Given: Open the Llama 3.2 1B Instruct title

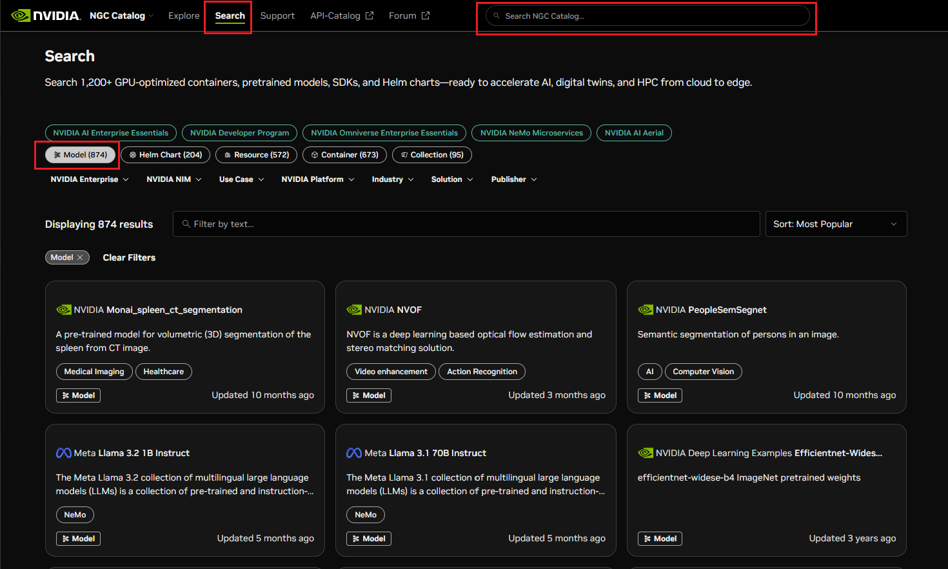Looking at the screenshot, I should click(144, 453).
